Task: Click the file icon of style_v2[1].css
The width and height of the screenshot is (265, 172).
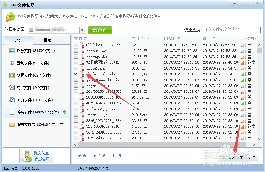Action: point(82,109)
